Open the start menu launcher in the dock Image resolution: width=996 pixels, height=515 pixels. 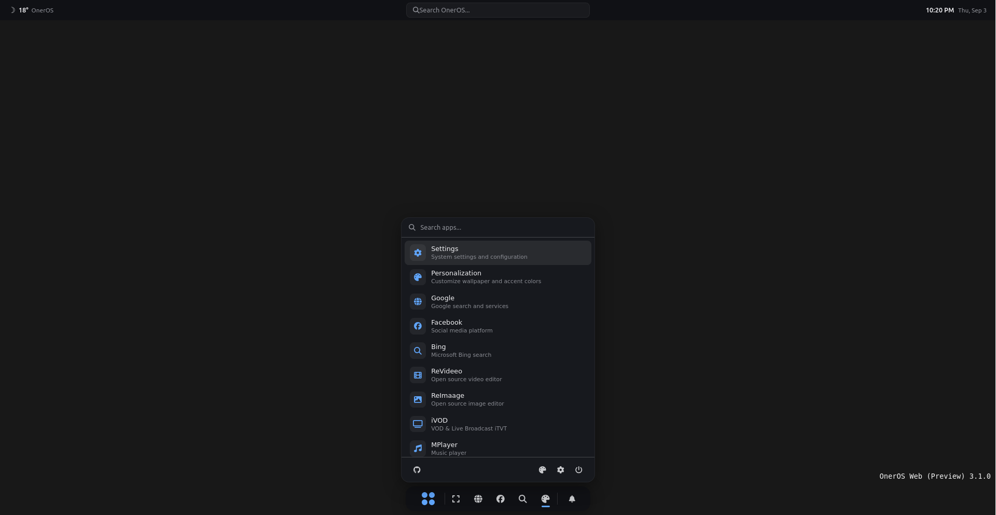[428, 499]
